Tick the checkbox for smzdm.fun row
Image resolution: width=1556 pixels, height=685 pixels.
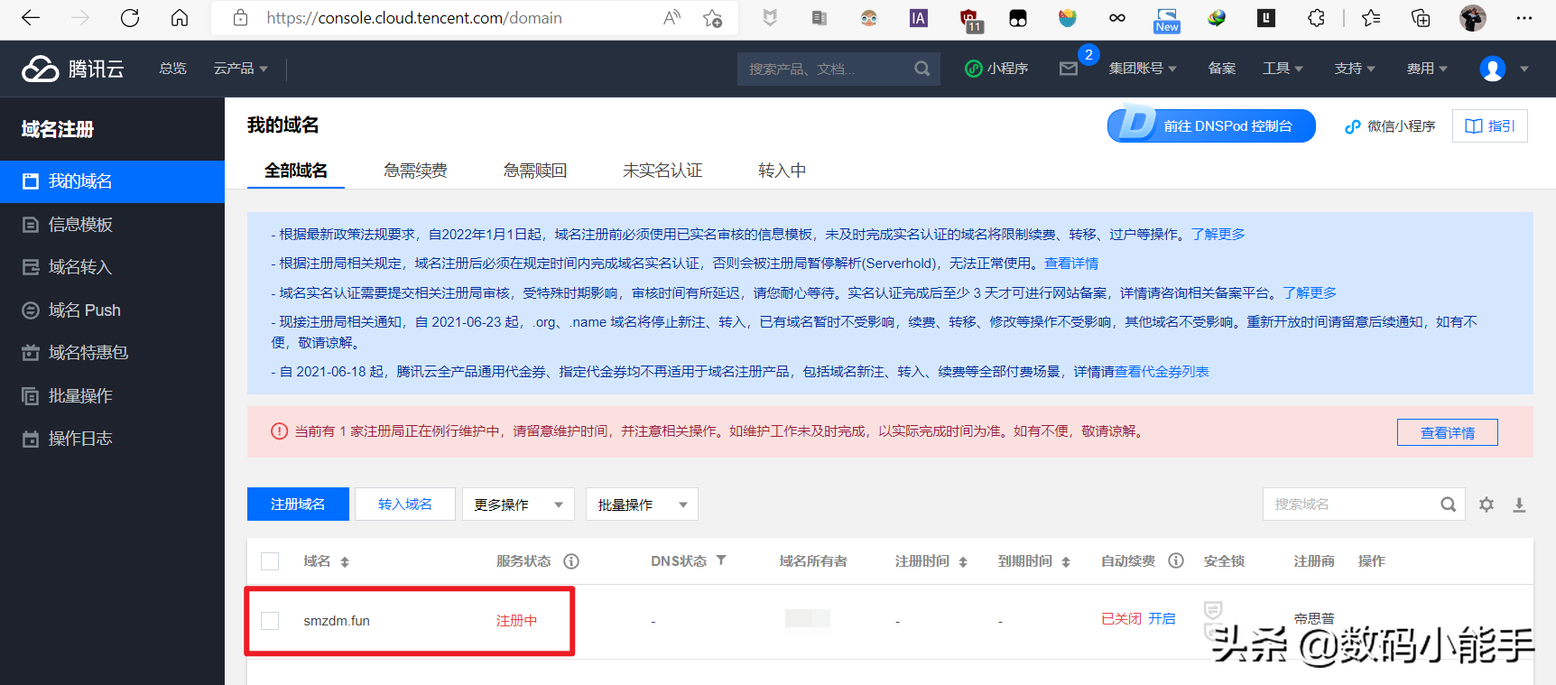coord(270,621)
